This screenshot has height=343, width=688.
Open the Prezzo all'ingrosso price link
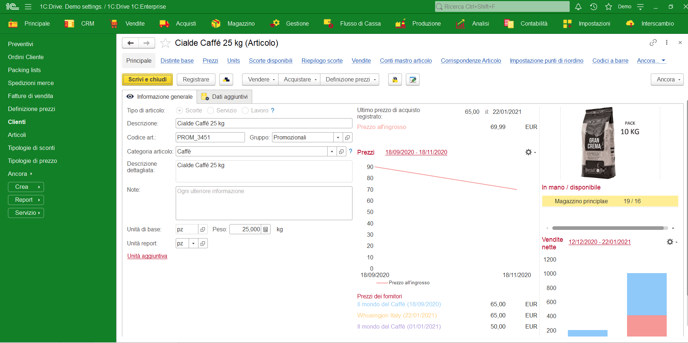[382, 127]
